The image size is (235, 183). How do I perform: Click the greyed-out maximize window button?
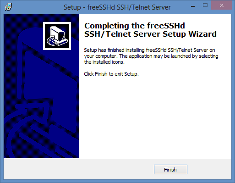(205, 6)
